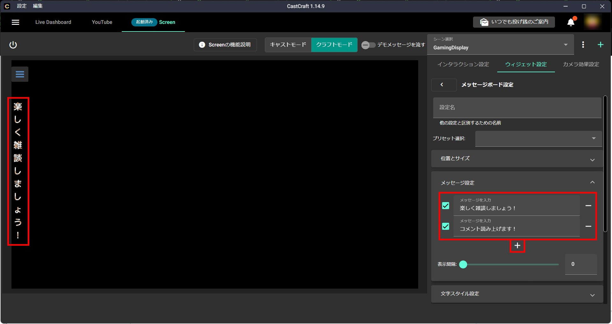Open the シーン選択 GamingDisplay dropdown

pos(500,45)
